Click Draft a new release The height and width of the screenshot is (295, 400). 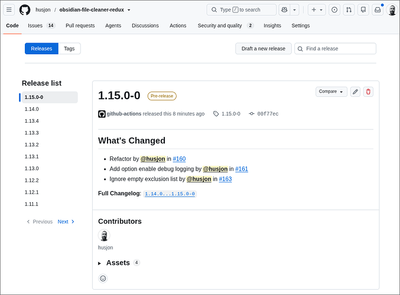[264, 48]
